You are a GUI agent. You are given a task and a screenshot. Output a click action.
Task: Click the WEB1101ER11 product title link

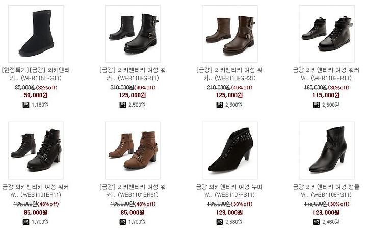(36, 191)
